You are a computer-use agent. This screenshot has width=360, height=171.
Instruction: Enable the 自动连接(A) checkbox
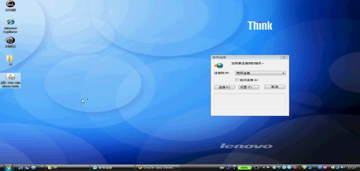click(237, 80)
